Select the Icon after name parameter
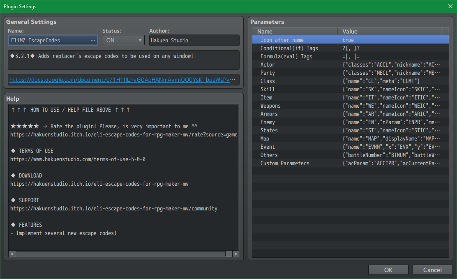The height and width of the screenshot is (279, 457). [x=282, y=40]
